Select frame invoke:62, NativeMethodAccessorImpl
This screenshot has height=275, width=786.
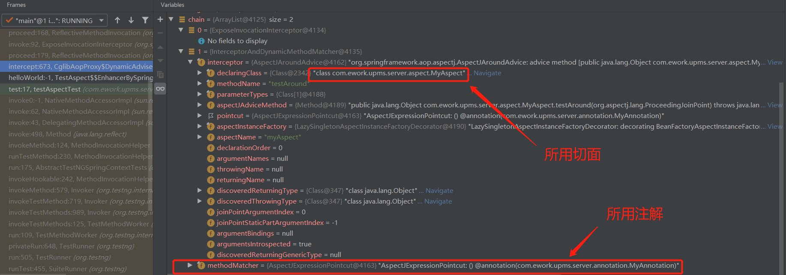point(76,111)
